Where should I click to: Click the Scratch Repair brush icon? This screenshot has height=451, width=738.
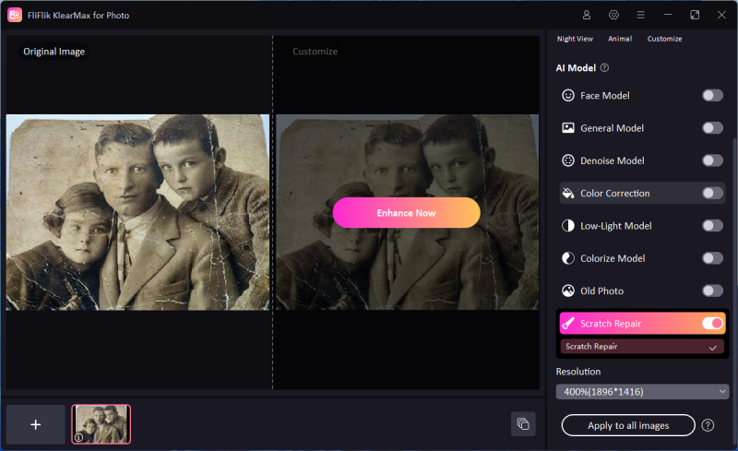(568, 324)
